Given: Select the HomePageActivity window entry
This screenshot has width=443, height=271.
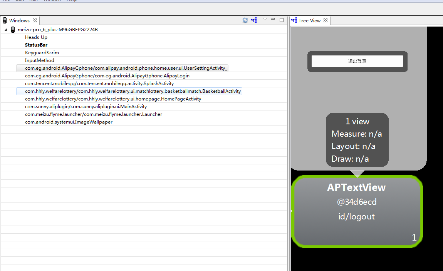Looking at the screenshot, I should click(113, 99).
